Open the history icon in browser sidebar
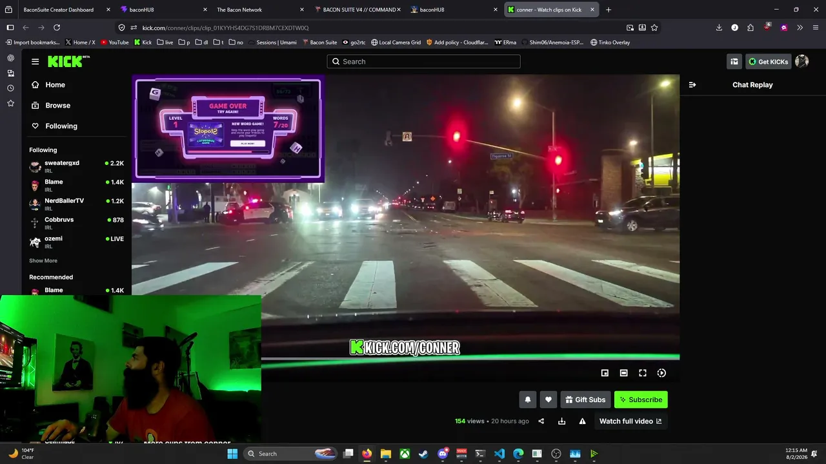The image size is (826, 464). point(10,88)
